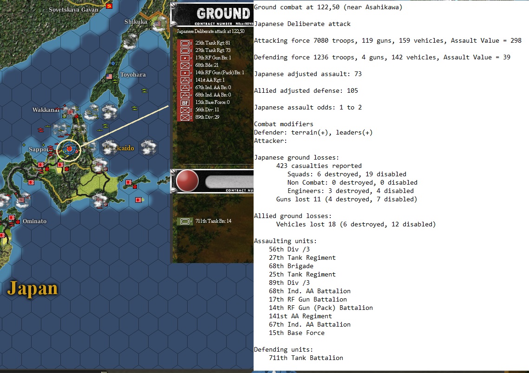Image resolution: width=529 pixels, height=373 pixels.
Task: Click 'Allied adjusted defense: 105' line
Action: (306, 90)
